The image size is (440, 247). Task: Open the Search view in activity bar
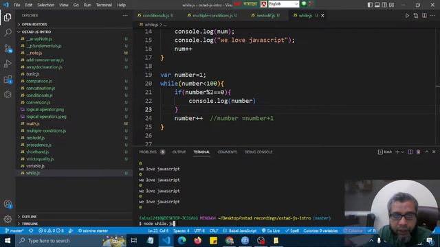pyautogui.click(x=8, y=33)
